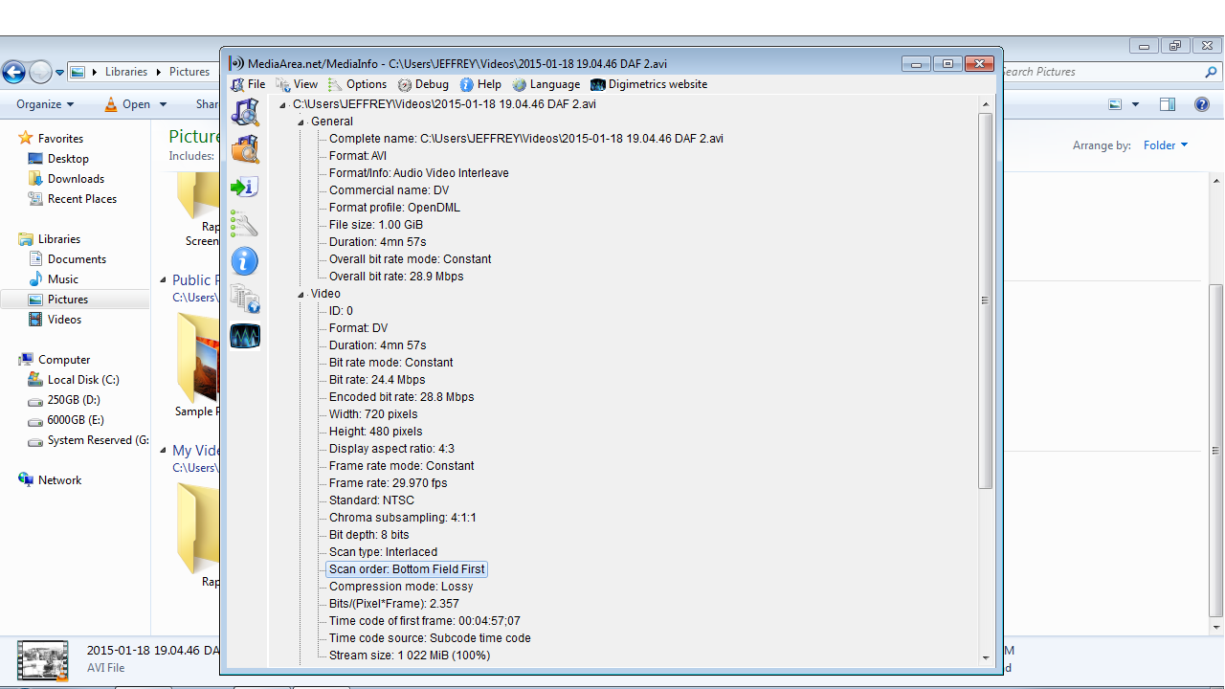Click the Back arrow in Explorer window
This screenshot has height=689, width=1225.
pyautogui.click(x=13, y=72)
